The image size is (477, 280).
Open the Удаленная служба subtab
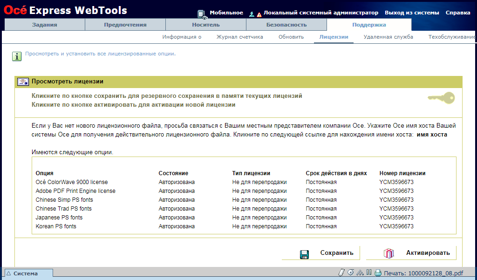(388, 37)
